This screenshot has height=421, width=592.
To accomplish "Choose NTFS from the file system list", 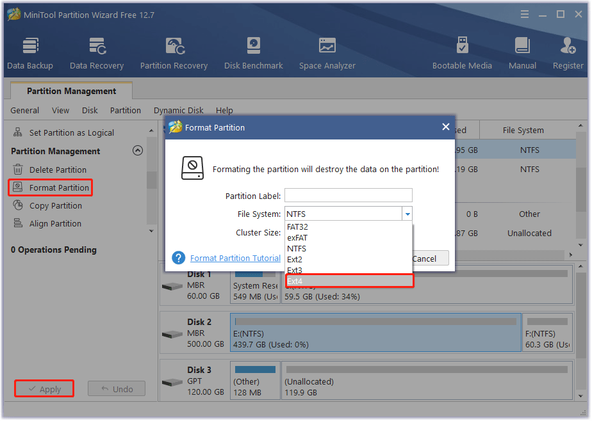I will pos(349,249).
